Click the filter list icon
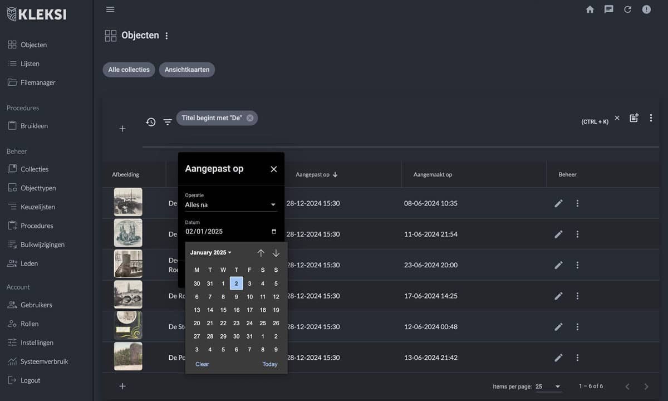 (168, 122)
